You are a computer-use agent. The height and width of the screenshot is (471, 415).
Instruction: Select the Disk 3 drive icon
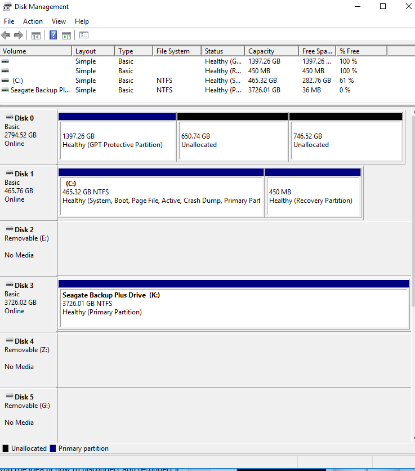click(10, 285)
